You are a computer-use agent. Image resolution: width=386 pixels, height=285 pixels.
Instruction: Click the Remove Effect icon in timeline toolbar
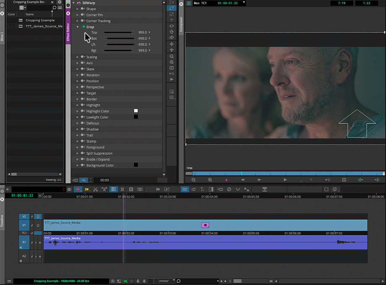pyautogui.click(x=229, y=189)
